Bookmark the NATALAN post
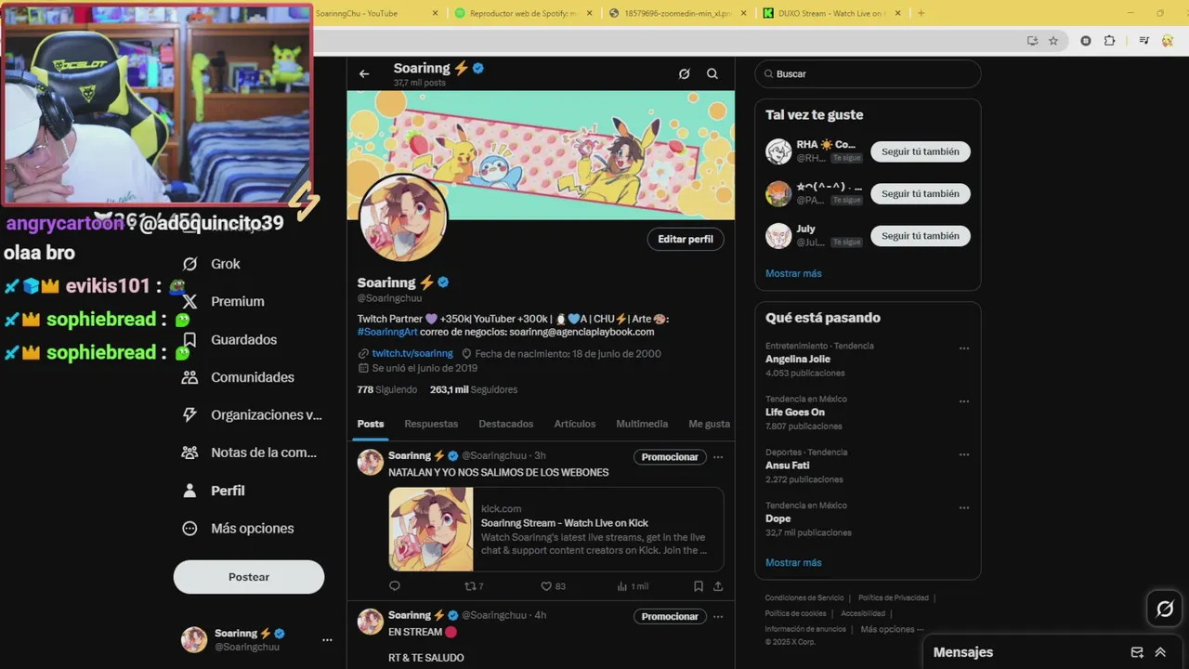Screen dimensions: 1189x669 [699, 586]
